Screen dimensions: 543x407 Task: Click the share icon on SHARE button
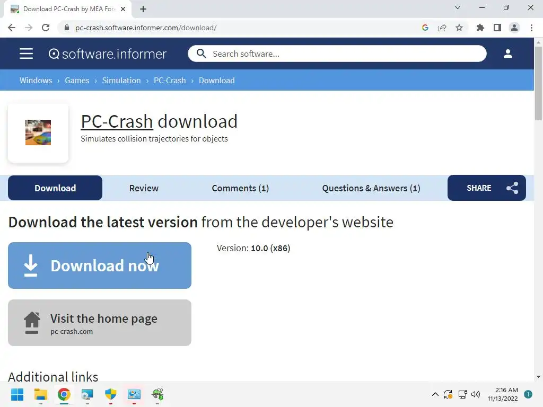coord(512,188)
